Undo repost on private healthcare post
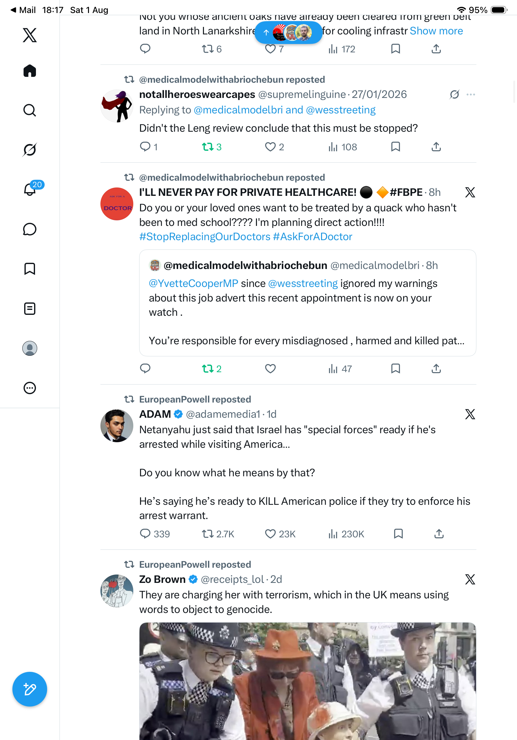 [211, 369]
